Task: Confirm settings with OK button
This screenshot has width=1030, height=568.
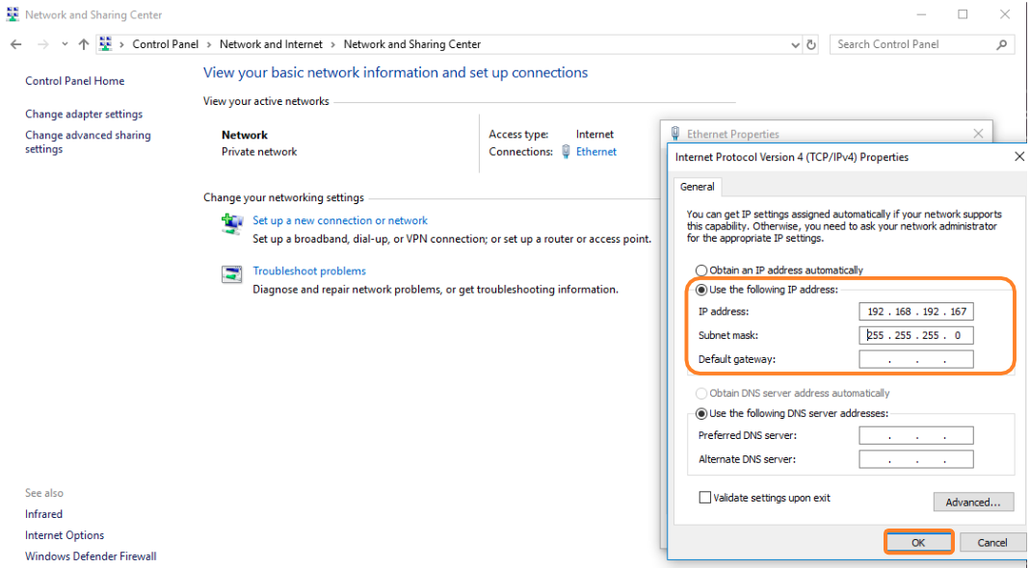Action: pos(918,542)
